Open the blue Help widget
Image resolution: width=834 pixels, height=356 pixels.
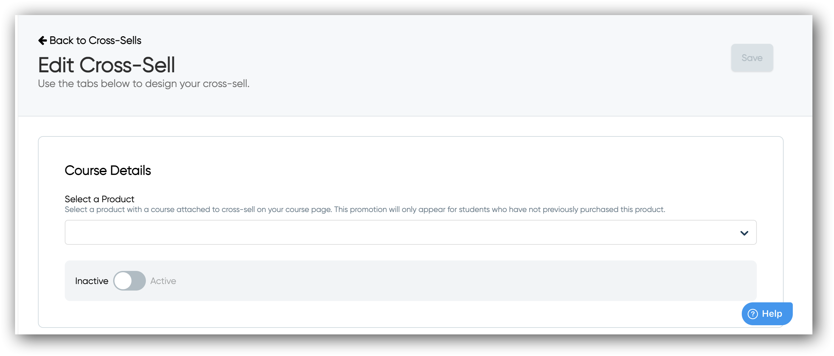(767, 313)
